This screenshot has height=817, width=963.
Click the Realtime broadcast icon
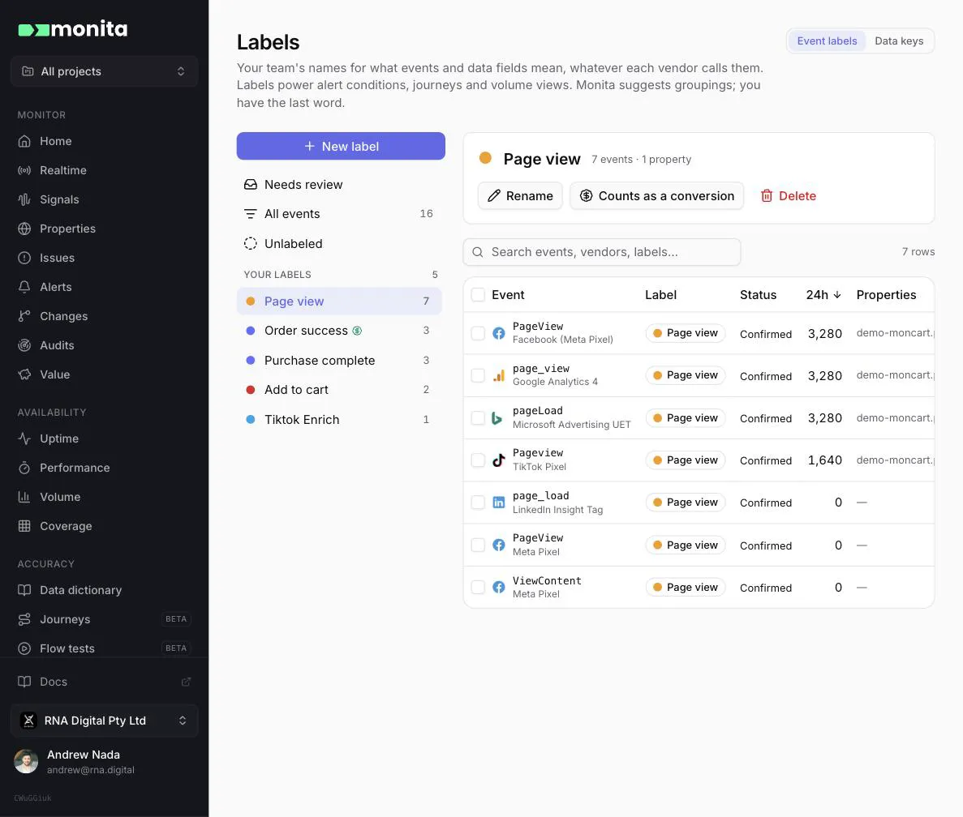point(24,170)
